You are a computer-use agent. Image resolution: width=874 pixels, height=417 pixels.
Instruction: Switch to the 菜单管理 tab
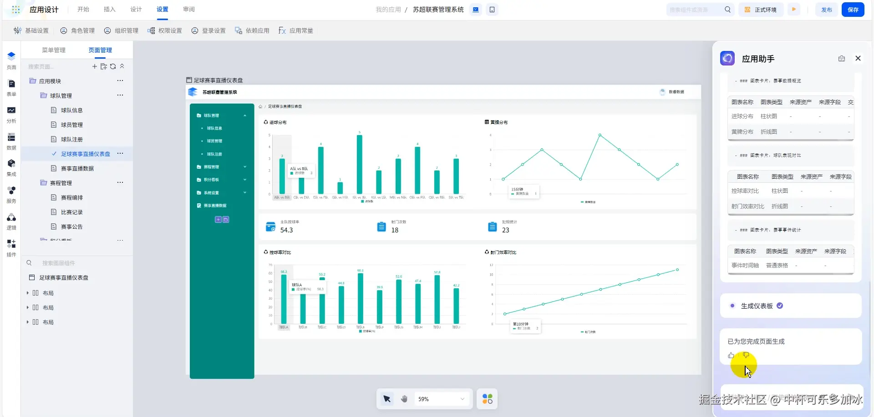click(x=54, y=50)
